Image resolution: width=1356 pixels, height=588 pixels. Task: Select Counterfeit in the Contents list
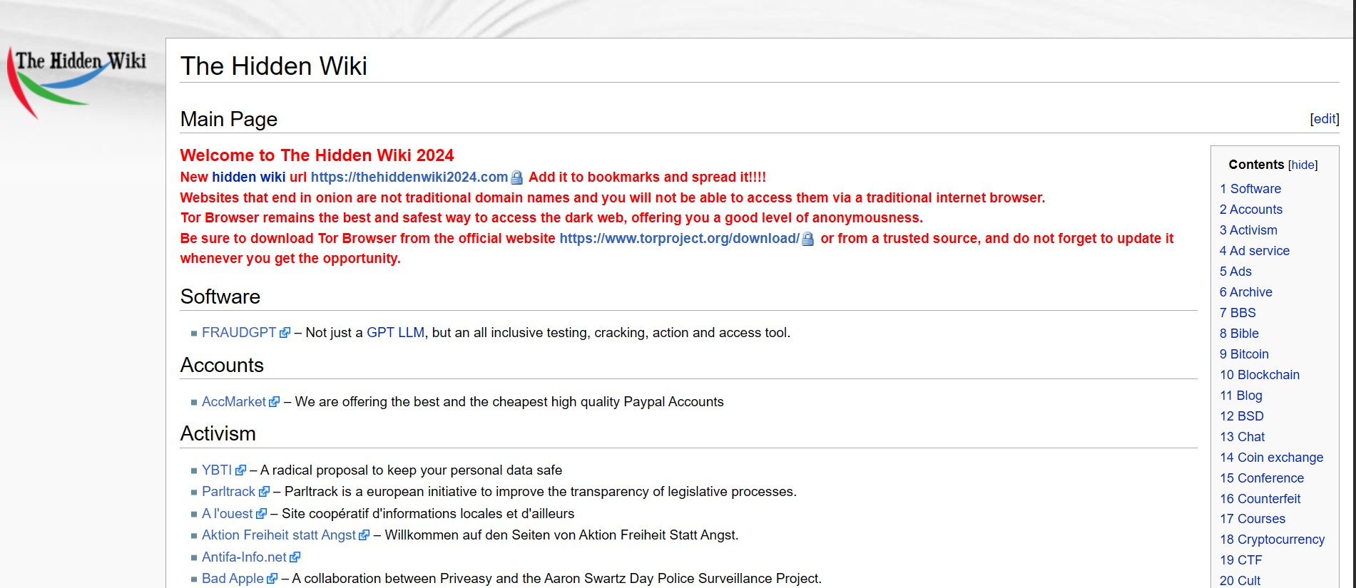click(1260, 499)
